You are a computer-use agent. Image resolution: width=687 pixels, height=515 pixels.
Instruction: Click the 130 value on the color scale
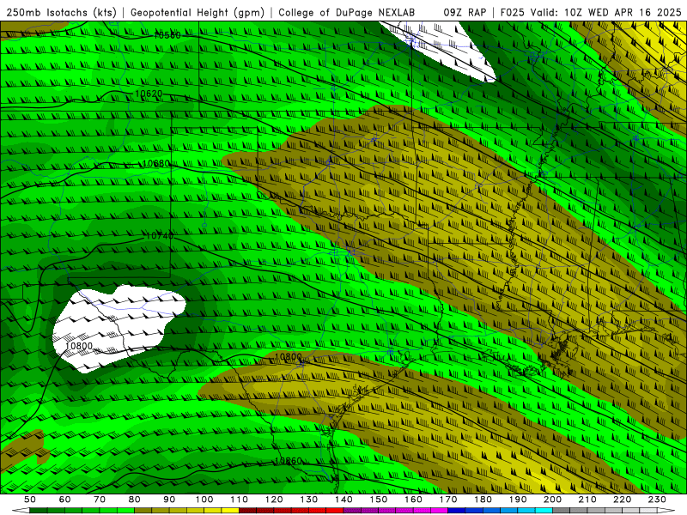click(309, 500)
